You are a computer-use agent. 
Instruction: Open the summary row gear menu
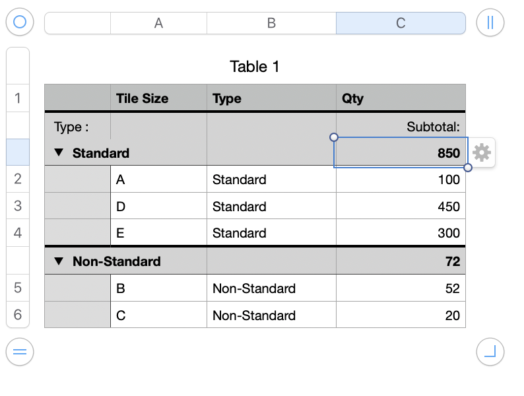pos(482,152)
